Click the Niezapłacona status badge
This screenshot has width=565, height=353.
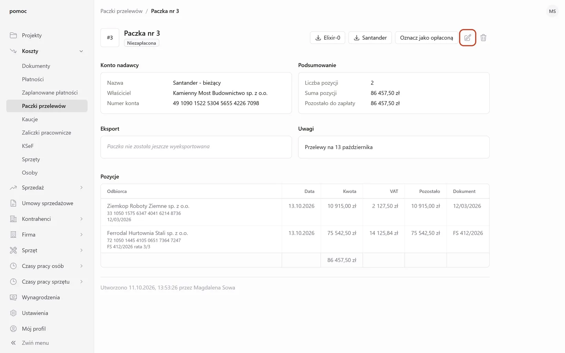click(x=142, y=43)
